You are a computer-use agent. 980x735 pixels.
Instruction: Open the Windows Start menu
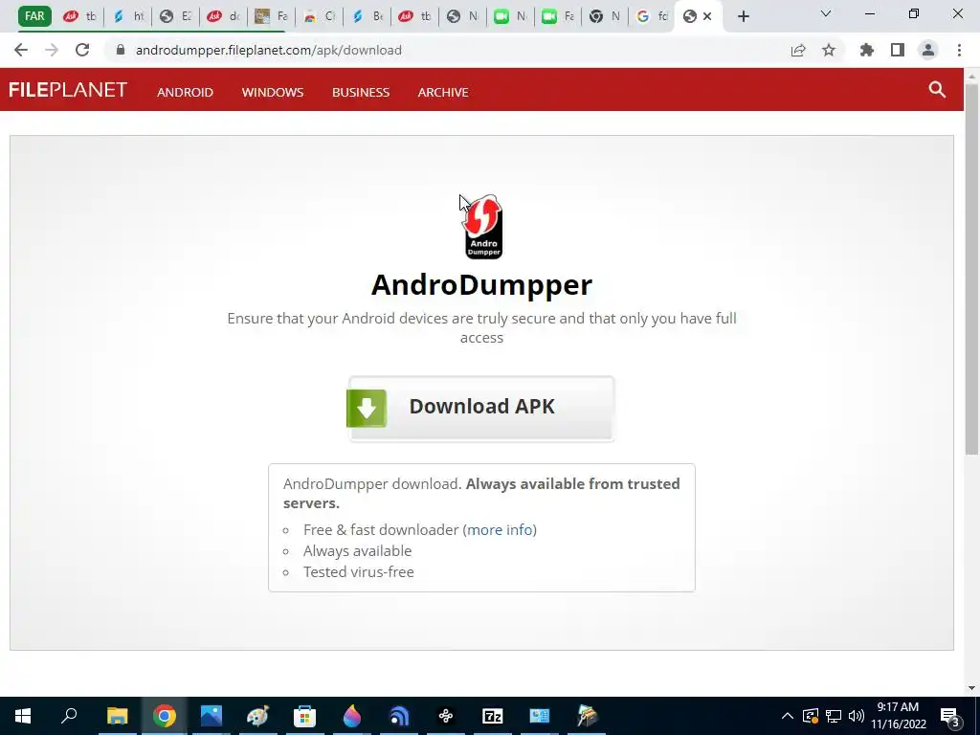23,716
